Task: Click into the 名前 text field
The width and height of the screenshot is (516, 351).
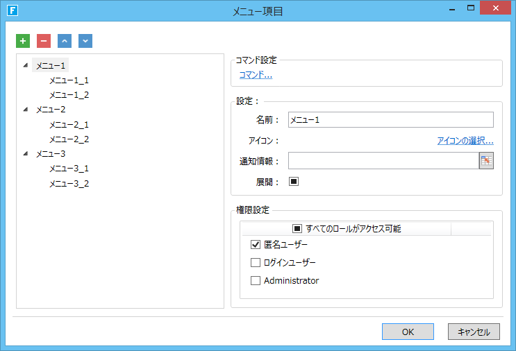Action: (390, 119)
